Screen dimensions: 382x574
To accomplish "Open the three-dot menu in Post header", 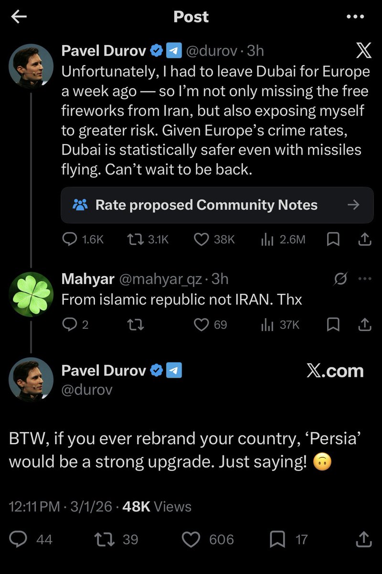I will point(355,17).
